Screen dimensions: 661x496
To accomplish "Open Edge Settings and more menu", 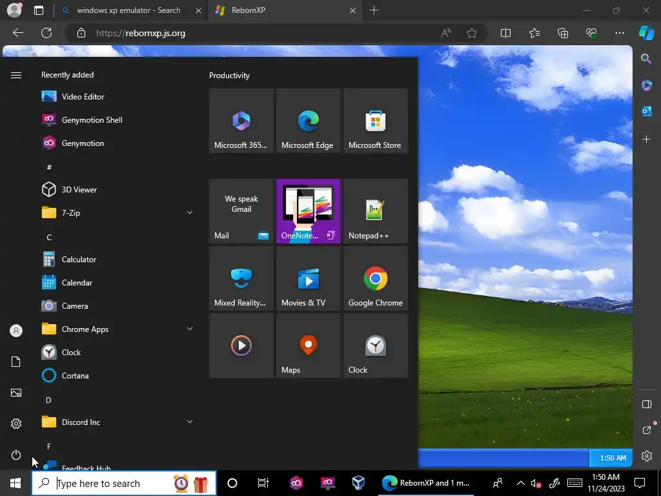I will 619,33.
